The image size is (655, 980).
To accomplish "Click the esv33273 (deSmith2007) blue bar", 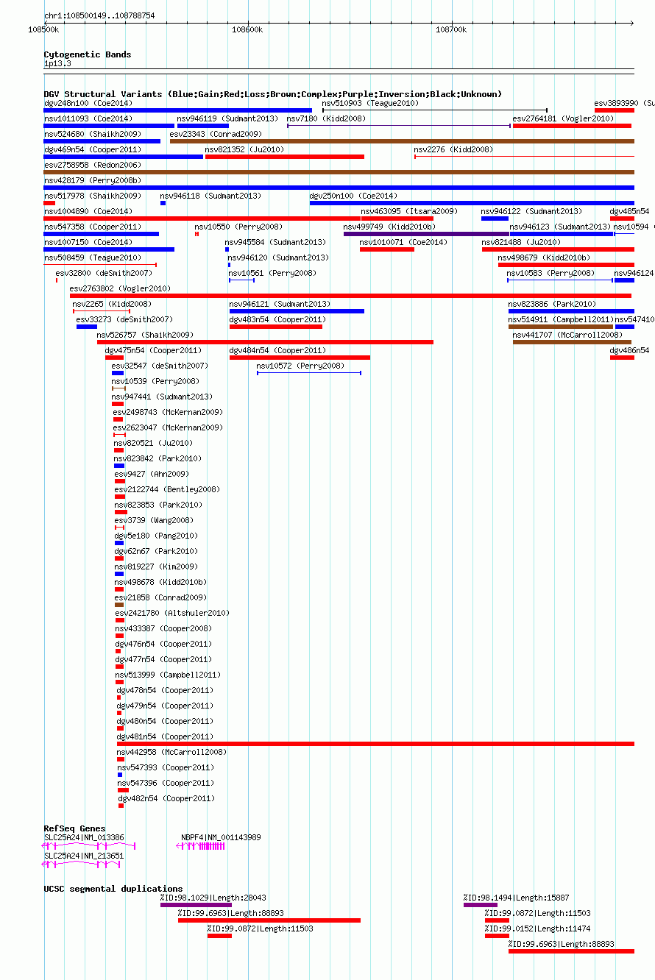I will click(x=87, y=327).
